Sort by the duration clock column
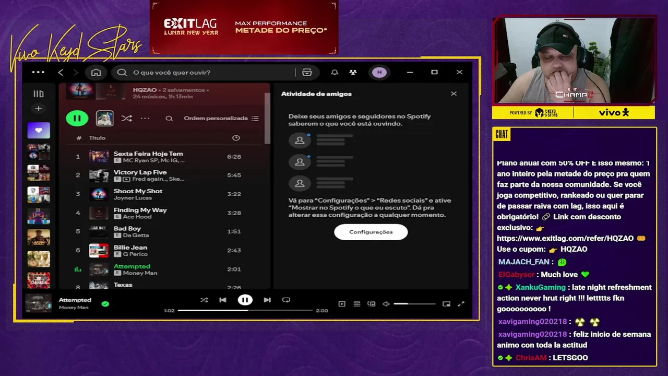The height and width of the screenshot is (376, 668). point(236,138)
